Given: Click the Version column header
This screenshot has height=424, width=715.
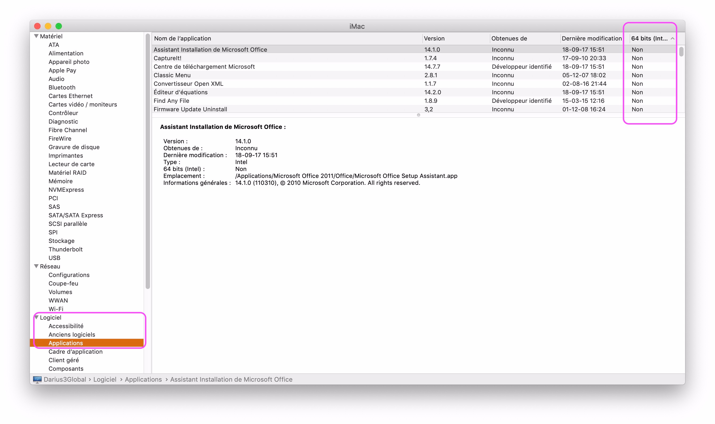Looking at the screenshot, I should click(x=434, y=39).
